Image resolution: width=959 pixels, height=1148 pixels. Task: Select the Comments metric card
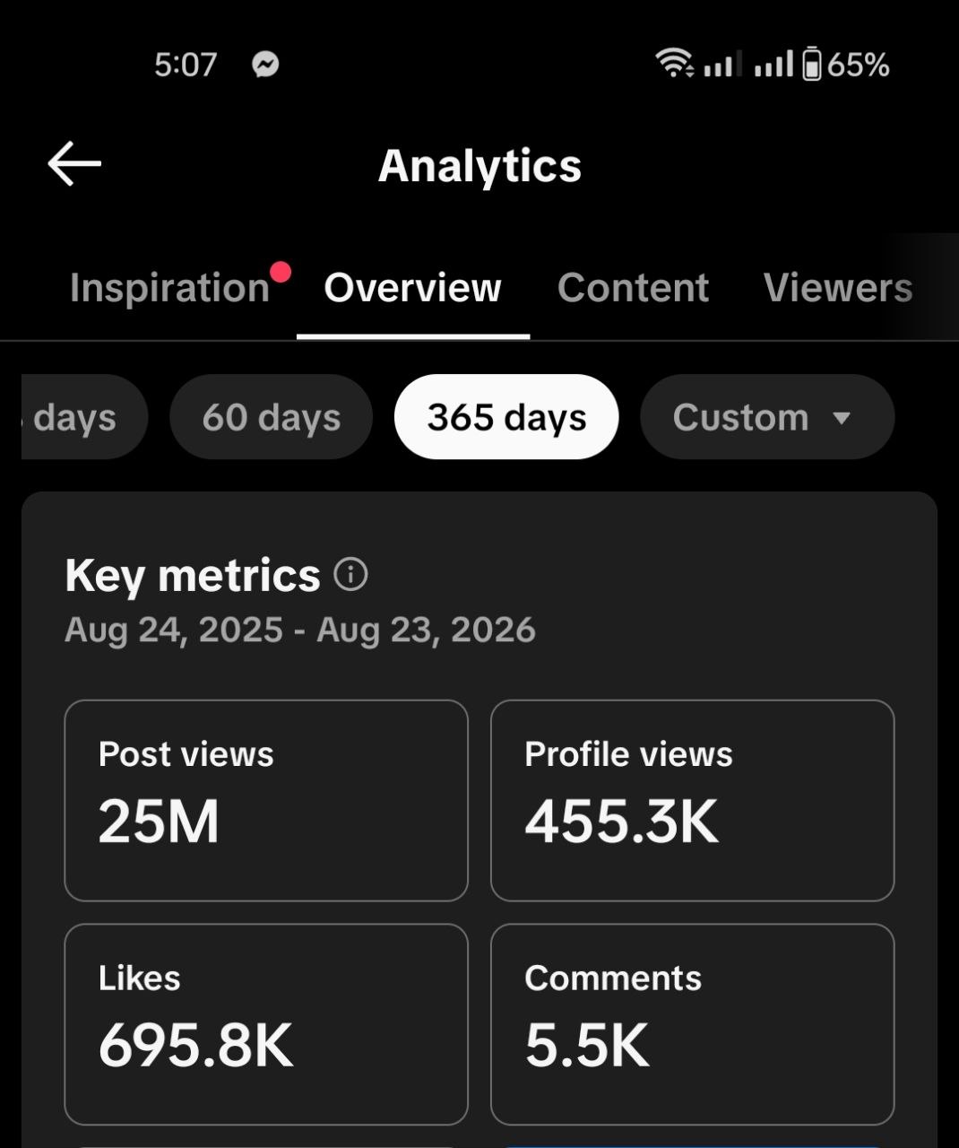click(x=692, y=1024)
